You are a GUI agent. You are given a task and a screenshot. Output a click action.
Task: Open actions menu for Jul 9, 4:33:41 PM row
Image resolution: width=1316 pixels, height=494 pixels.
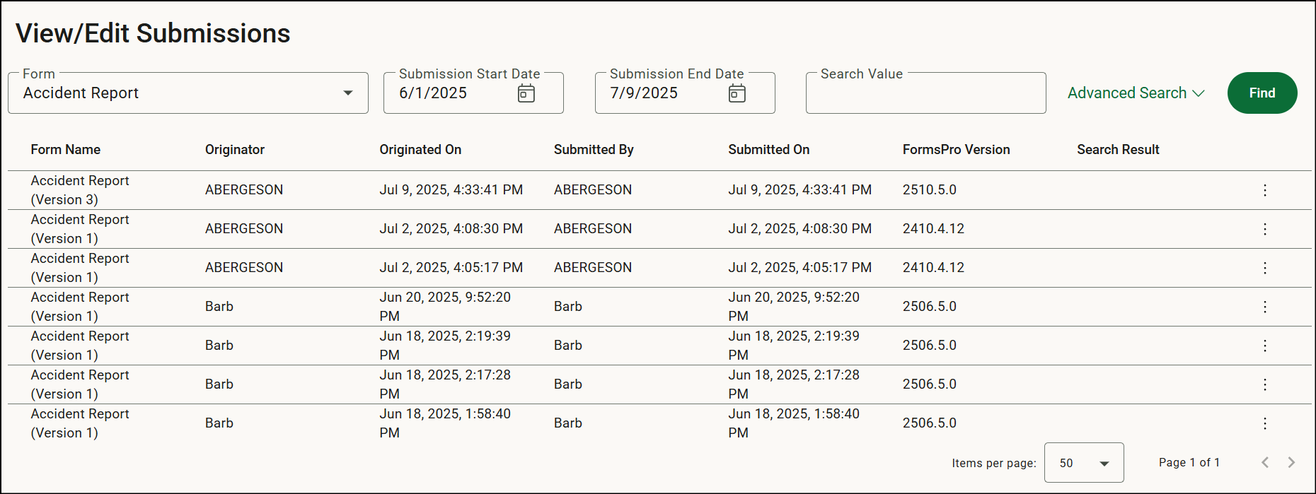coord(1264,190)
